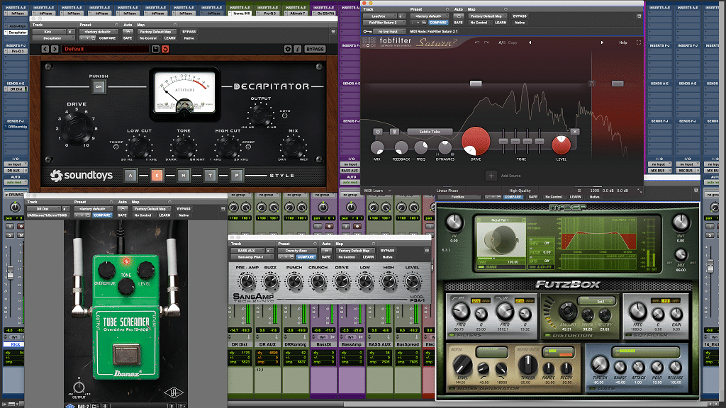Click BYPASS in the SansAmp header
Viewport: 726px width, 408px height.
tap(388, 251)
